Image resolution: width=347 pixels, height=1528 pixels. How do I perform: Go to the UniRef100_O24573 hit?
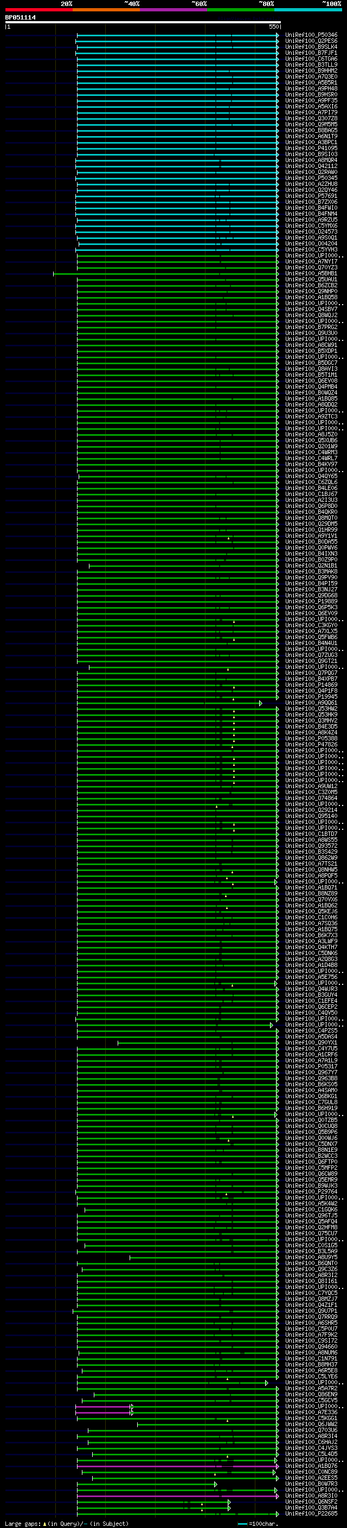tap(311, 232)
